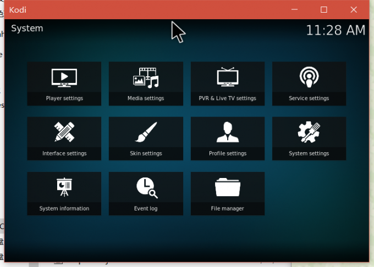Click the 'PVR & Live TV settings' label
Screen dimensions: 374x267
point(227,98)
